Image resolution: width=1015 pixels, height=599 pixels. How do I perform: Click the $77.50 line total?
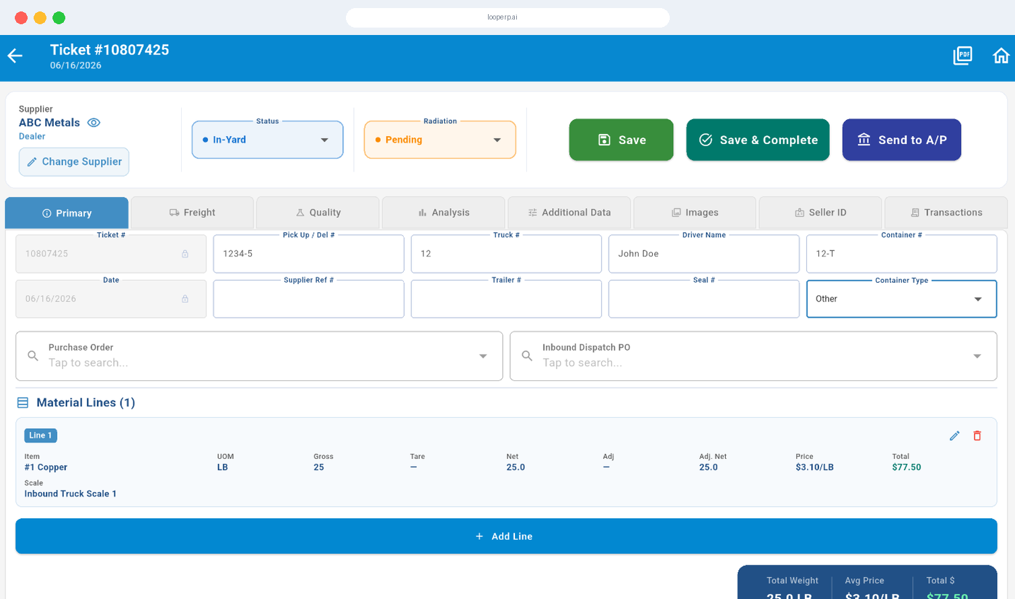click(907, 467)
